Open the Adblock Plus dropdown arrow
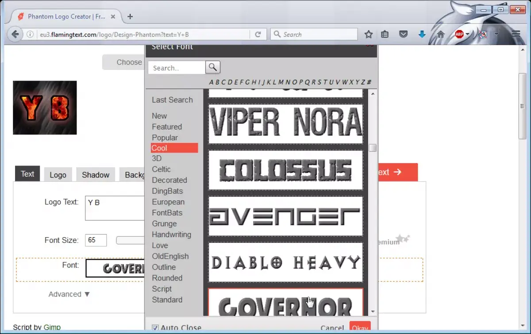 tap(468, 34)
